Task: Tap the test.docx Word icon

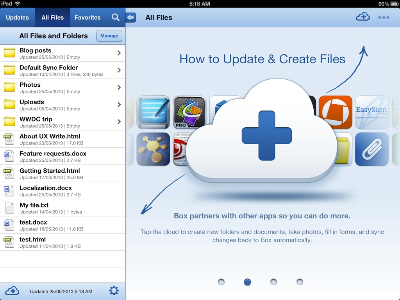Action: [9, 225]
